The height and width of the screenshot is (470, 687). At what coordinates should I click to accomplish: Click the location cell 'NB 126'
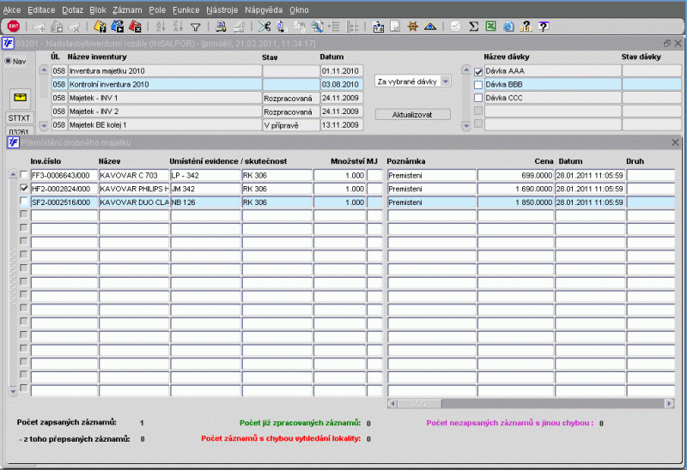pyautogui.click(x=205, y=202)
